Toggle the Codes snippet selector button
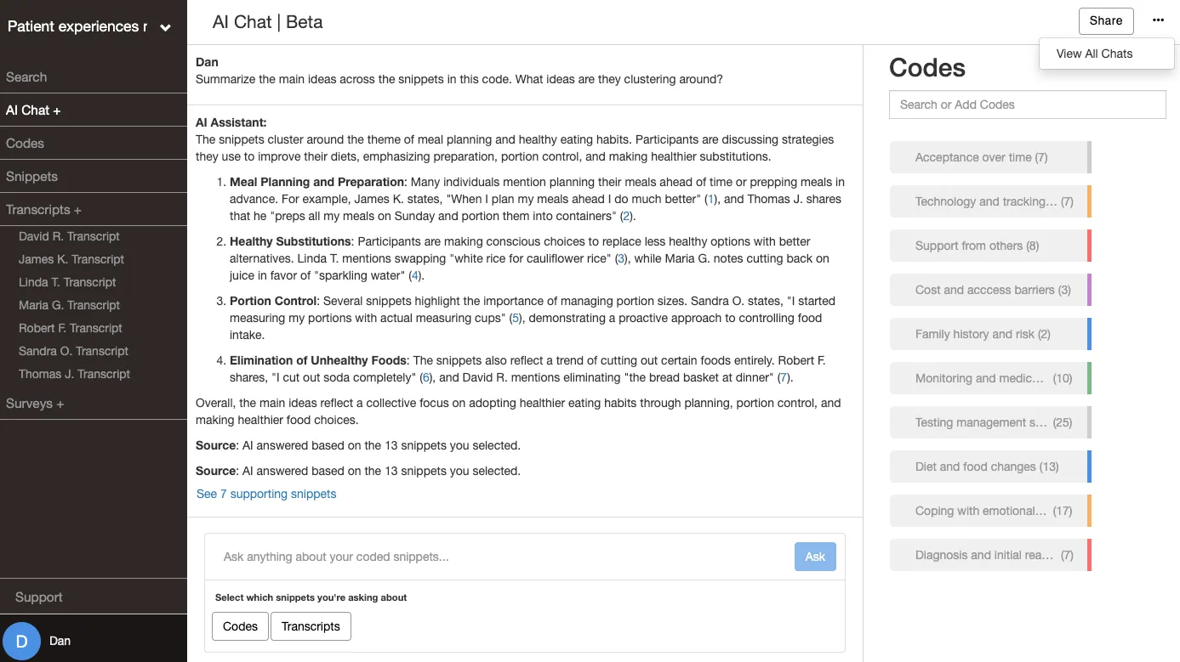This screenshot has height=662, width=1180. [240, 626]
